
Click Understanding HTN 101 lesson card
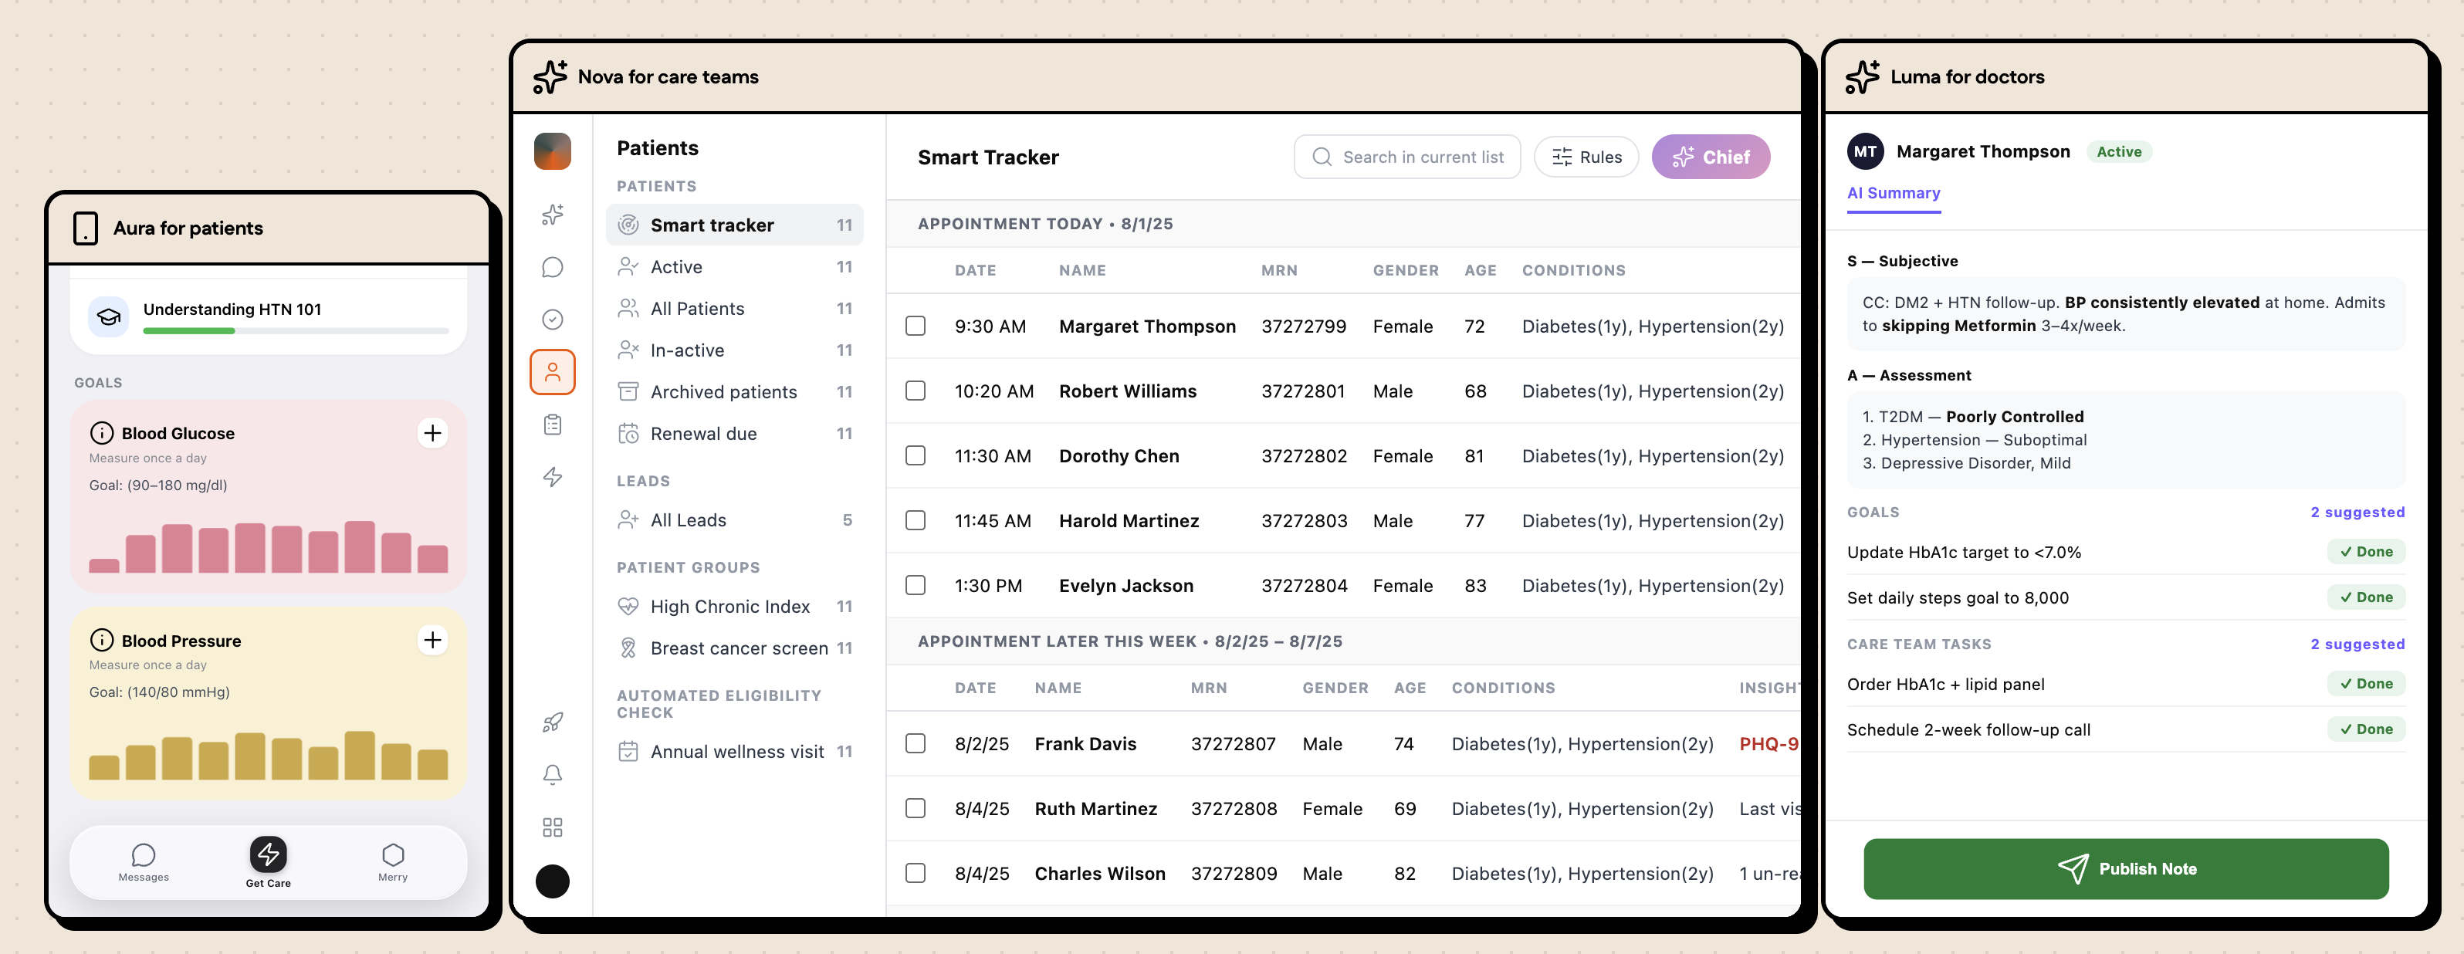point(268,316)
